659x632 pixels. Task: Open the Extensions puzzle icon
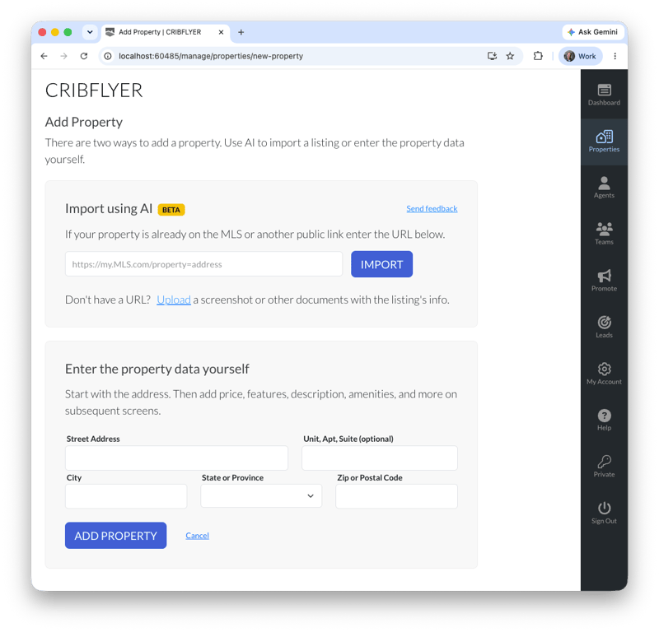point(538,56)
